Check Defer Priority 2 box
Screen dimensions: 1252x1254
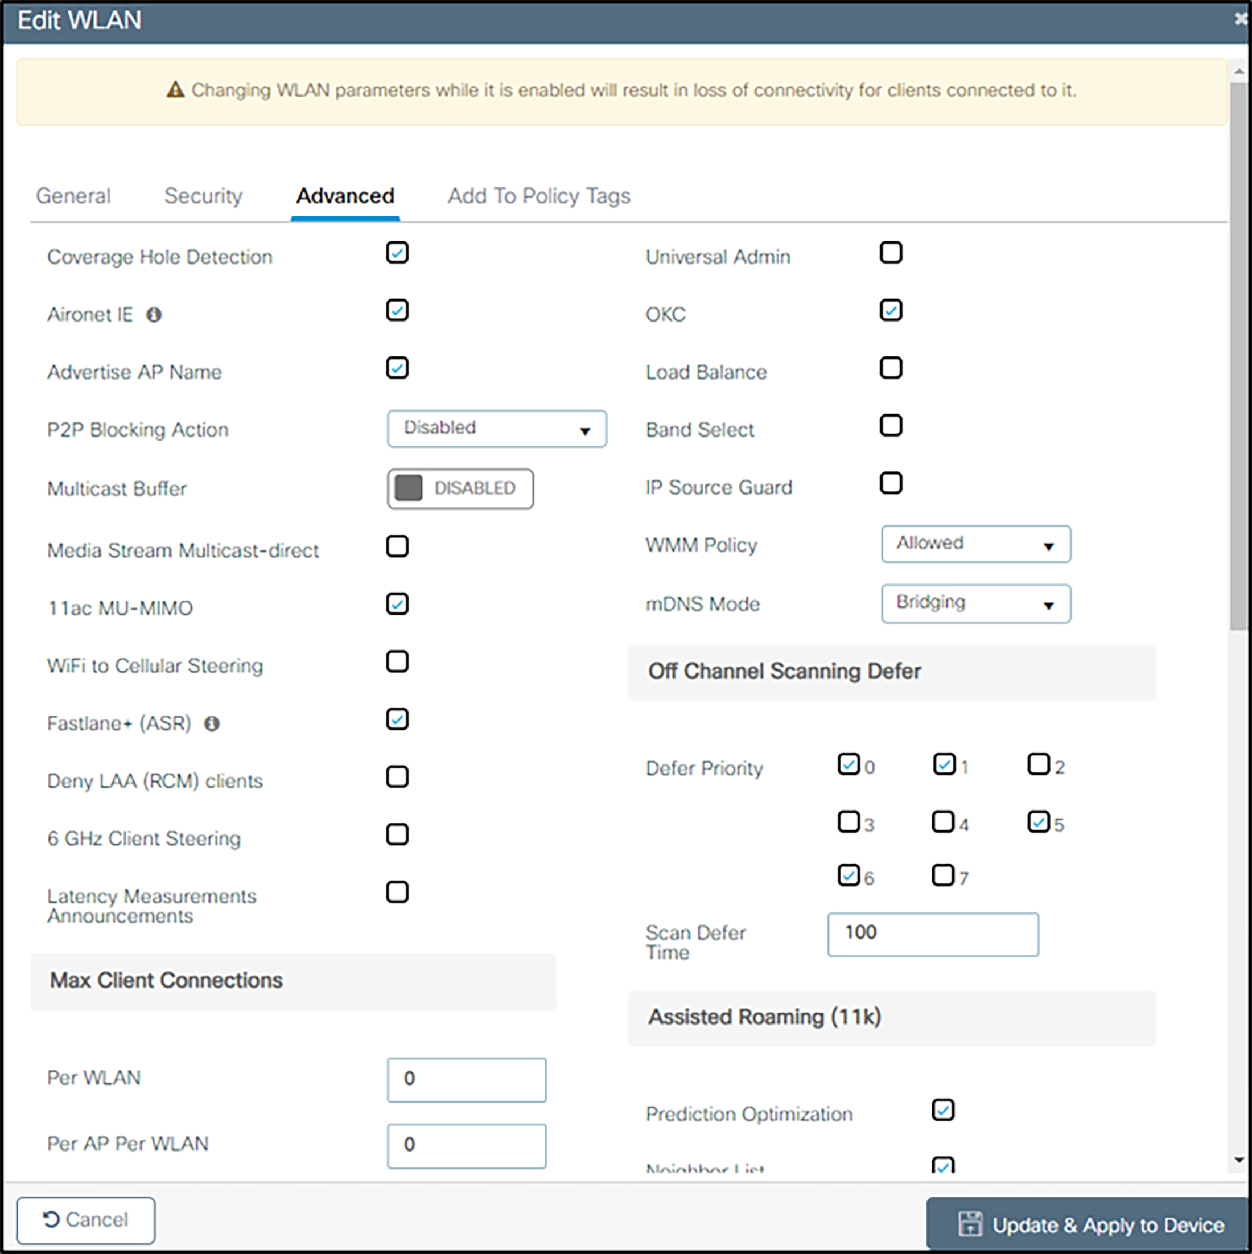coord(1038,764)
